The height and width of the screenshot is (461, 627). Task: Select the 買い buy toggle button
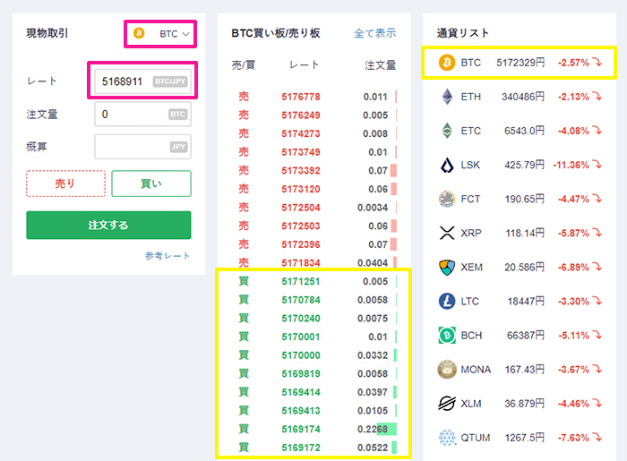click(x=151, y=184)
